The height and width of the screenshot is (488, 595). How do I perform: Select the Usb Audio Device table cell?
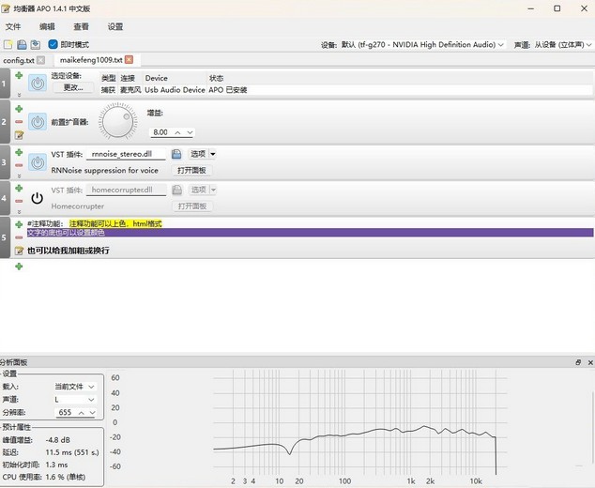click(175, 90)
